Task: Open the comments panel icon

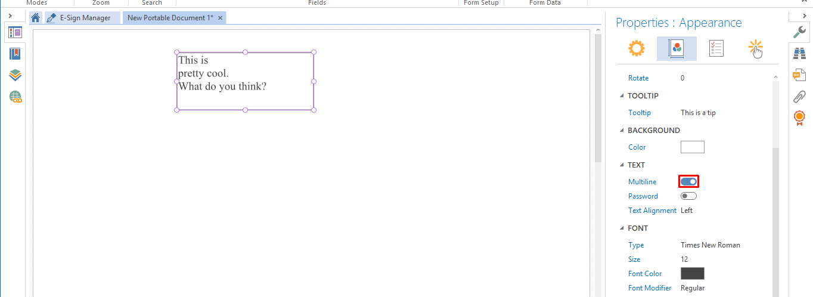Action: click(799, 75)
